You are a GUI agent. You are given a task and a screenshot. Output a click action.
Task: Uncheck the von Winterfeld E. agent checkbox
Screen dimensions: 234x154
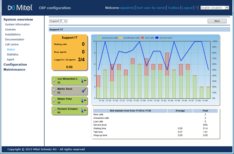click(x=54, y=81)
